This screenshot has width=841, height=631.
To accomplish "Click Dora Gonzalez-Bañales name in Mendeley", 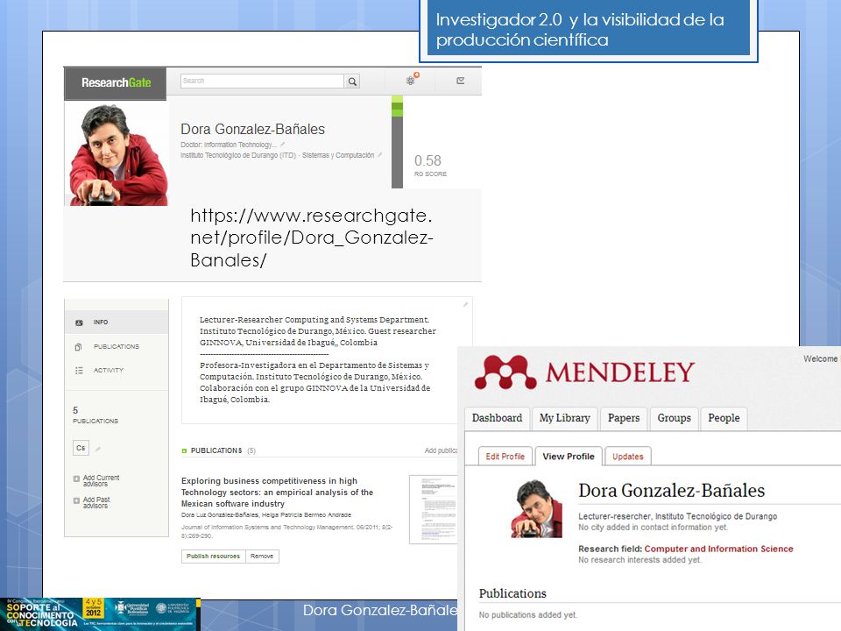I will pos(672,491).
